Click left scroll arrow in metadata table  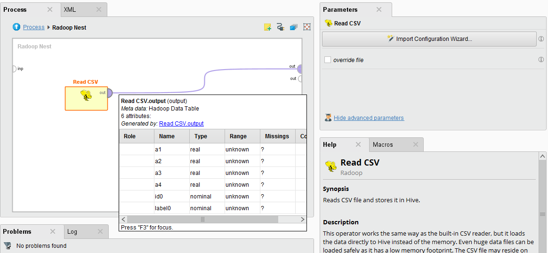tap(123, 220)
